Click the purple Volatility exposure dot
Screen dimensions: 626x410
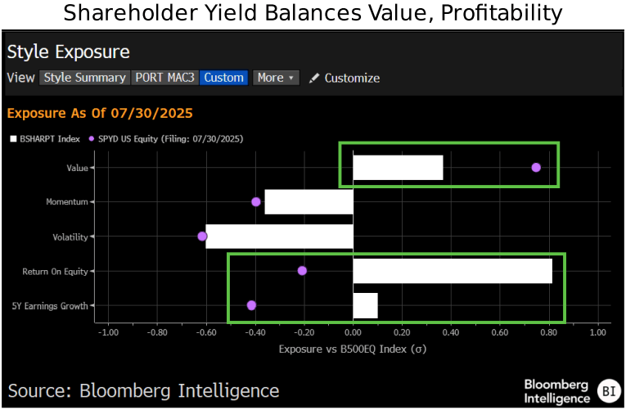pos(202,236)
